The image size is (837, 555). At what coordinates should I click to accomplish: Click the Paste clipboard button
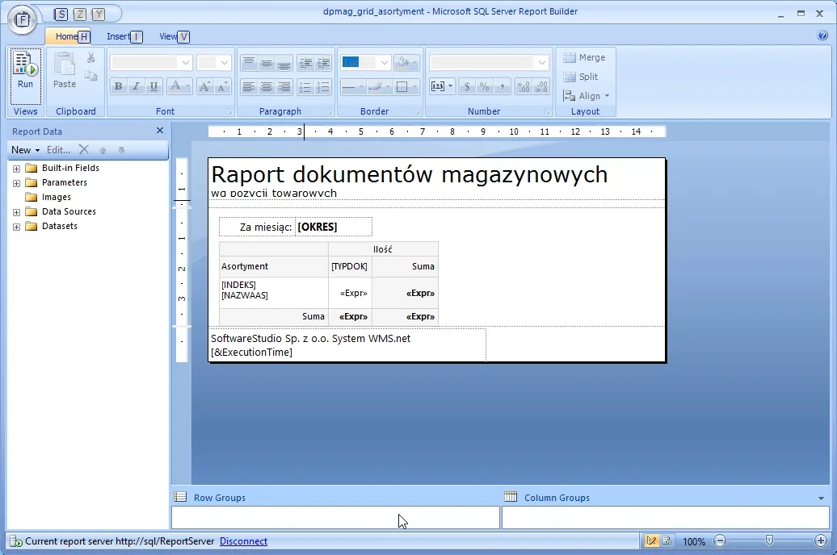(x=65, y=71)
